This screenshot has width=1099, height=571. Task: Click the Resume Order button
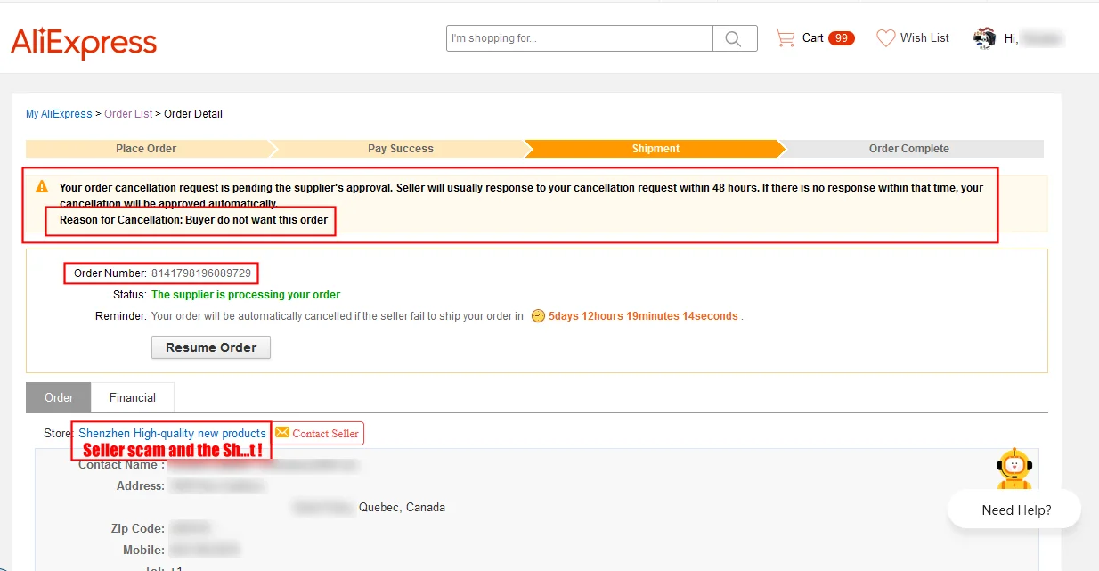pyautogui.click(x=211, y=347)
